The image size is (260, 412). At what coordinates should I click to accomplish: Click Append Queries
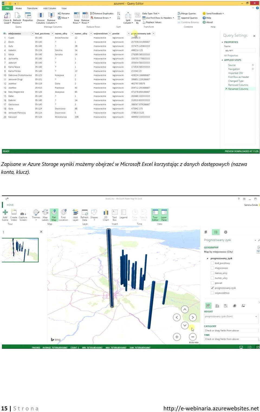187,18
